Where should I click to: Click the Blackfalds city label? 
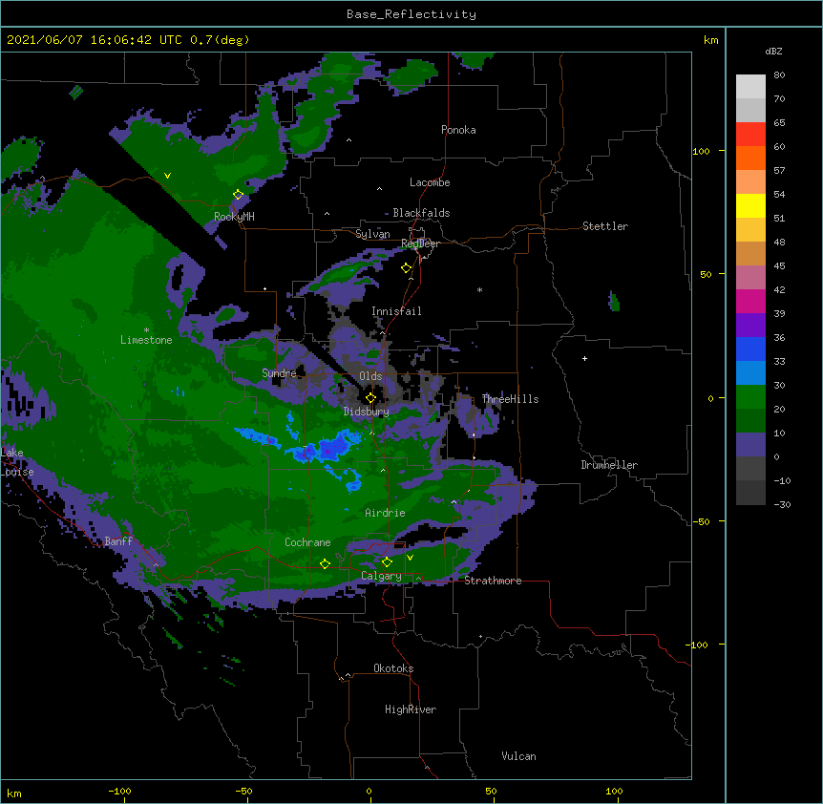coord(421,213)
